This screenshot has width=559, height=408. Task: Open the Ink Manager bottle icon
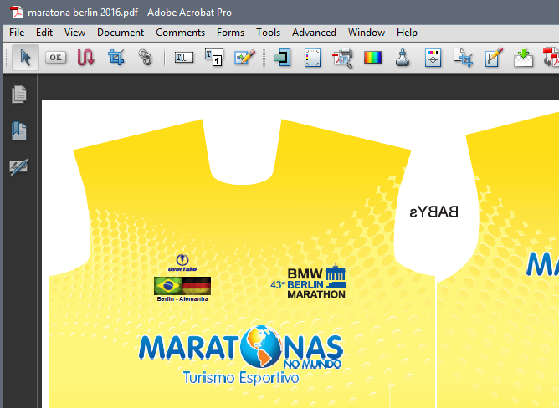click(403, 58)
